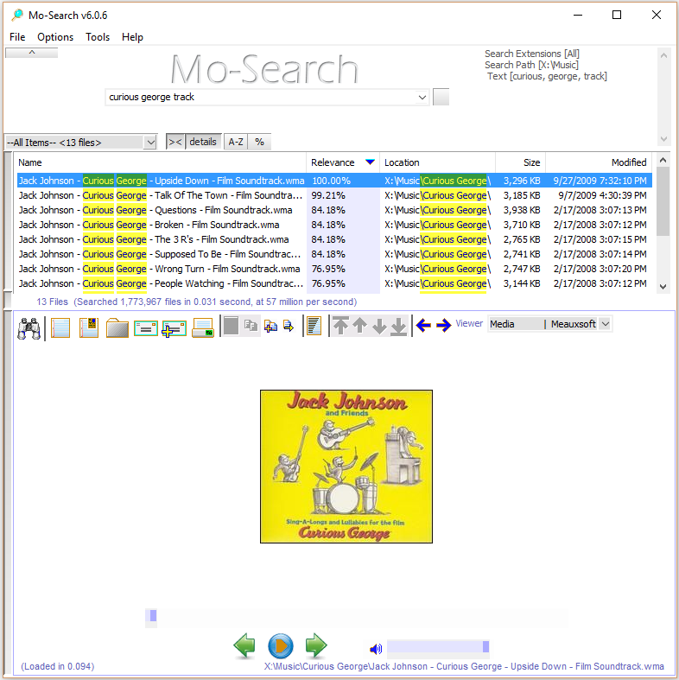
Task: Click the search text input field
Action: point(260,97)
